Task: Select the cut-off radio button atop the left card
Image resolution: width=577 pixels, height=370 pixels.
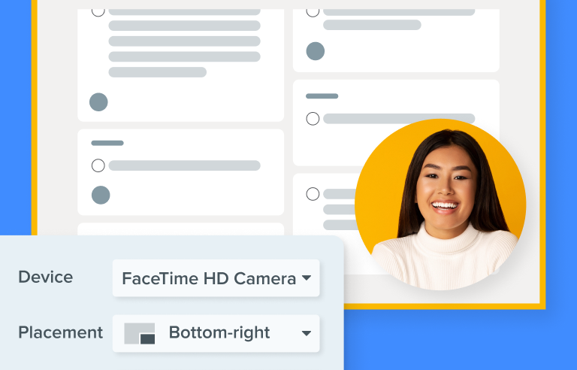Action: pyautogui.click(x=98, y=13)
